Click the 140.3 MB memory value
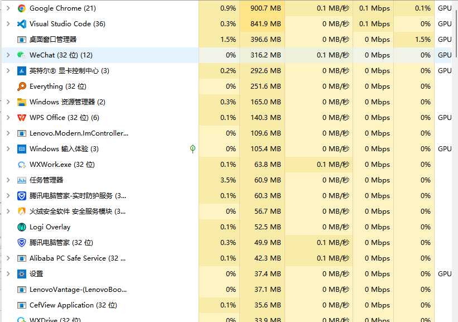The image size is (458, 322). 266,117
